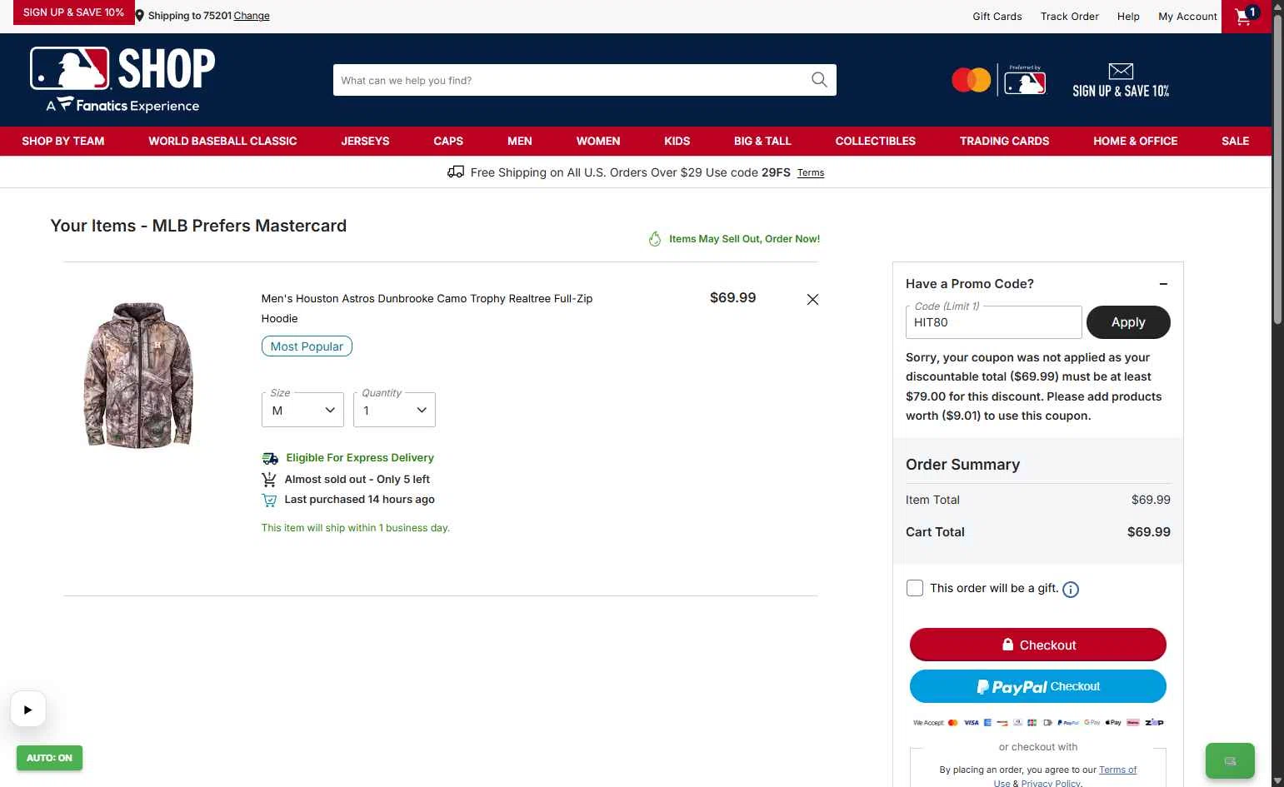
Task: Click the almost sold out cart icon
Action: (268, 480)
